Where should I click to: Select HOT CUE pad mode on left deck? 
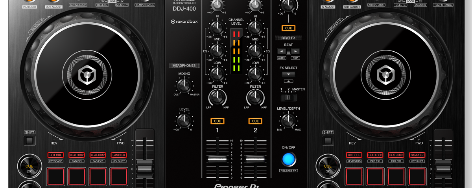55,155
